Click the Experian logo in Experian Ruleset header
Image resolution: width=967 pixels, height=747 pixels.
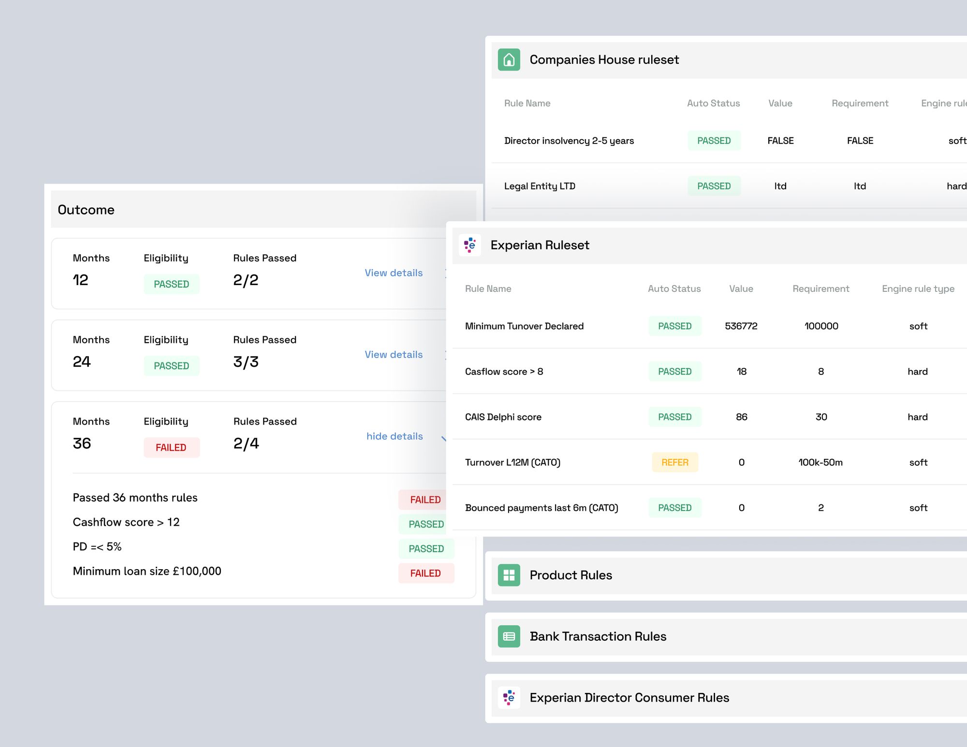coord(469,245)
